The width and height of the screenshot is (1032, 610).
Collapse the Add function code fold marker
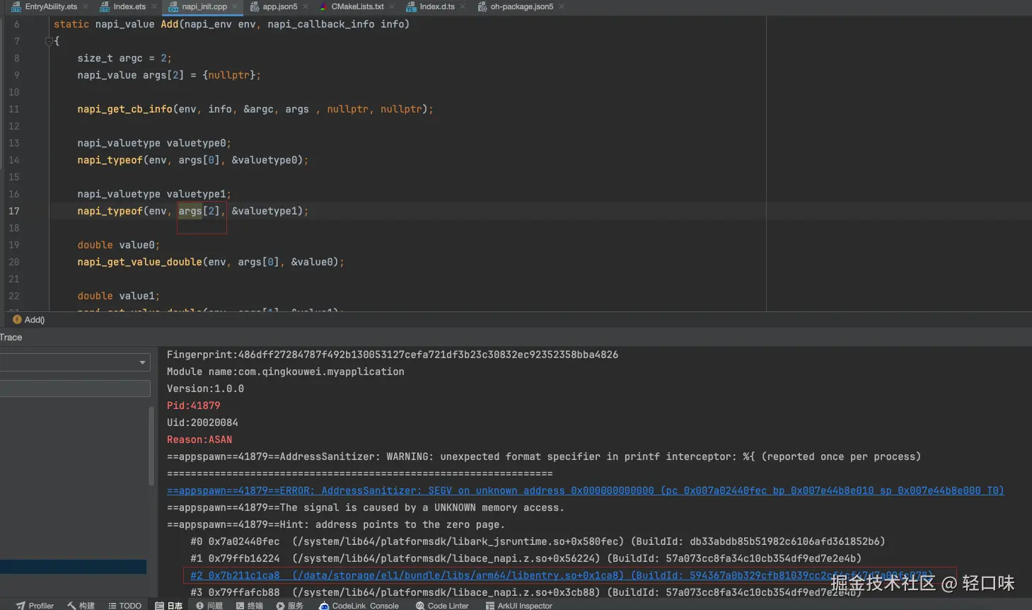coord(49,41)
